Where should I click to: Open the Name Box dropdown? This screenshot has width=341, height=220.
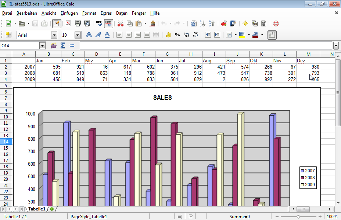[42, 46]
